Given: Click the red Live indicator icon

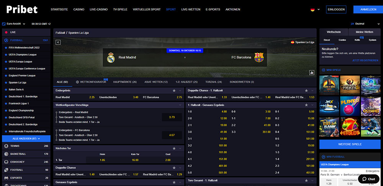Looking at the screenshot, I should click(x=6, y=32).
